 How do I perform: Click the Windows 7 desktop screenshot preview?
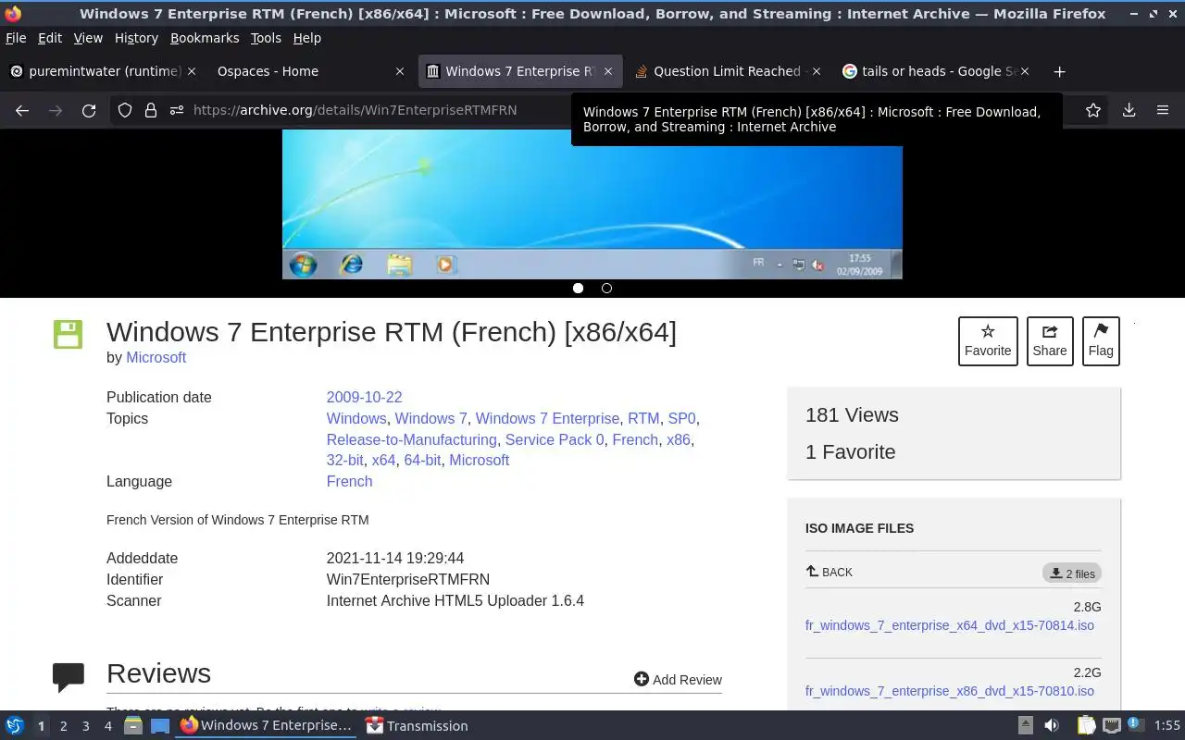coord(592,203)
